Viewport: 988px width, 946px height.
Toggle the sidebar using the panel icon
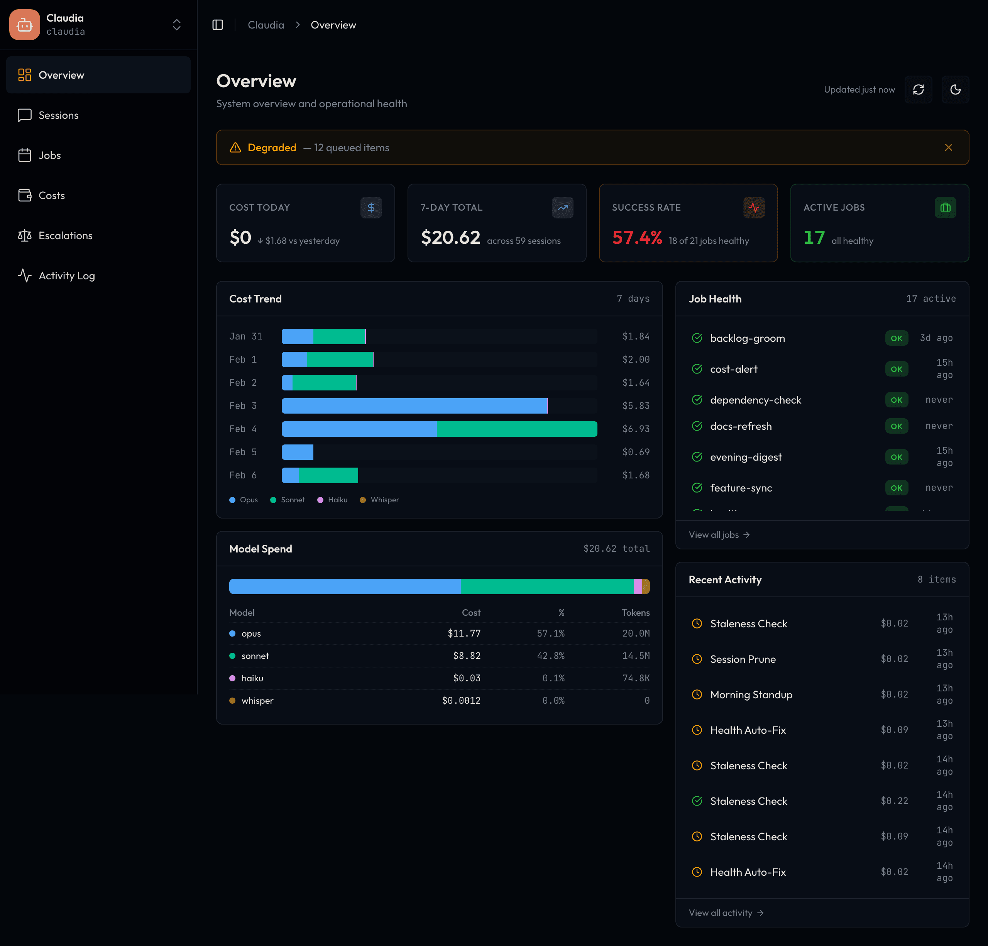pyautogui.click(x=217, y=24)
